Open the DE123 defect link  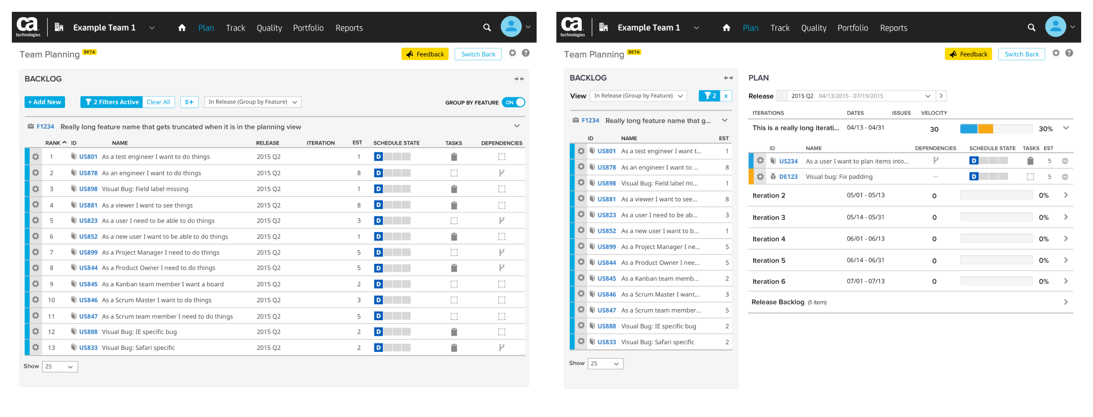(788, 177)
